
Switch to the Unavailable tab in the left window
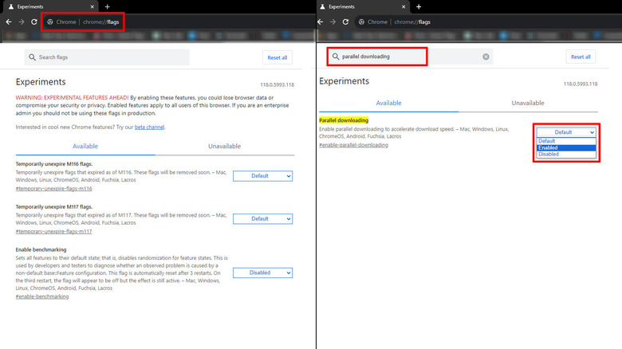[x=224, y=147]
